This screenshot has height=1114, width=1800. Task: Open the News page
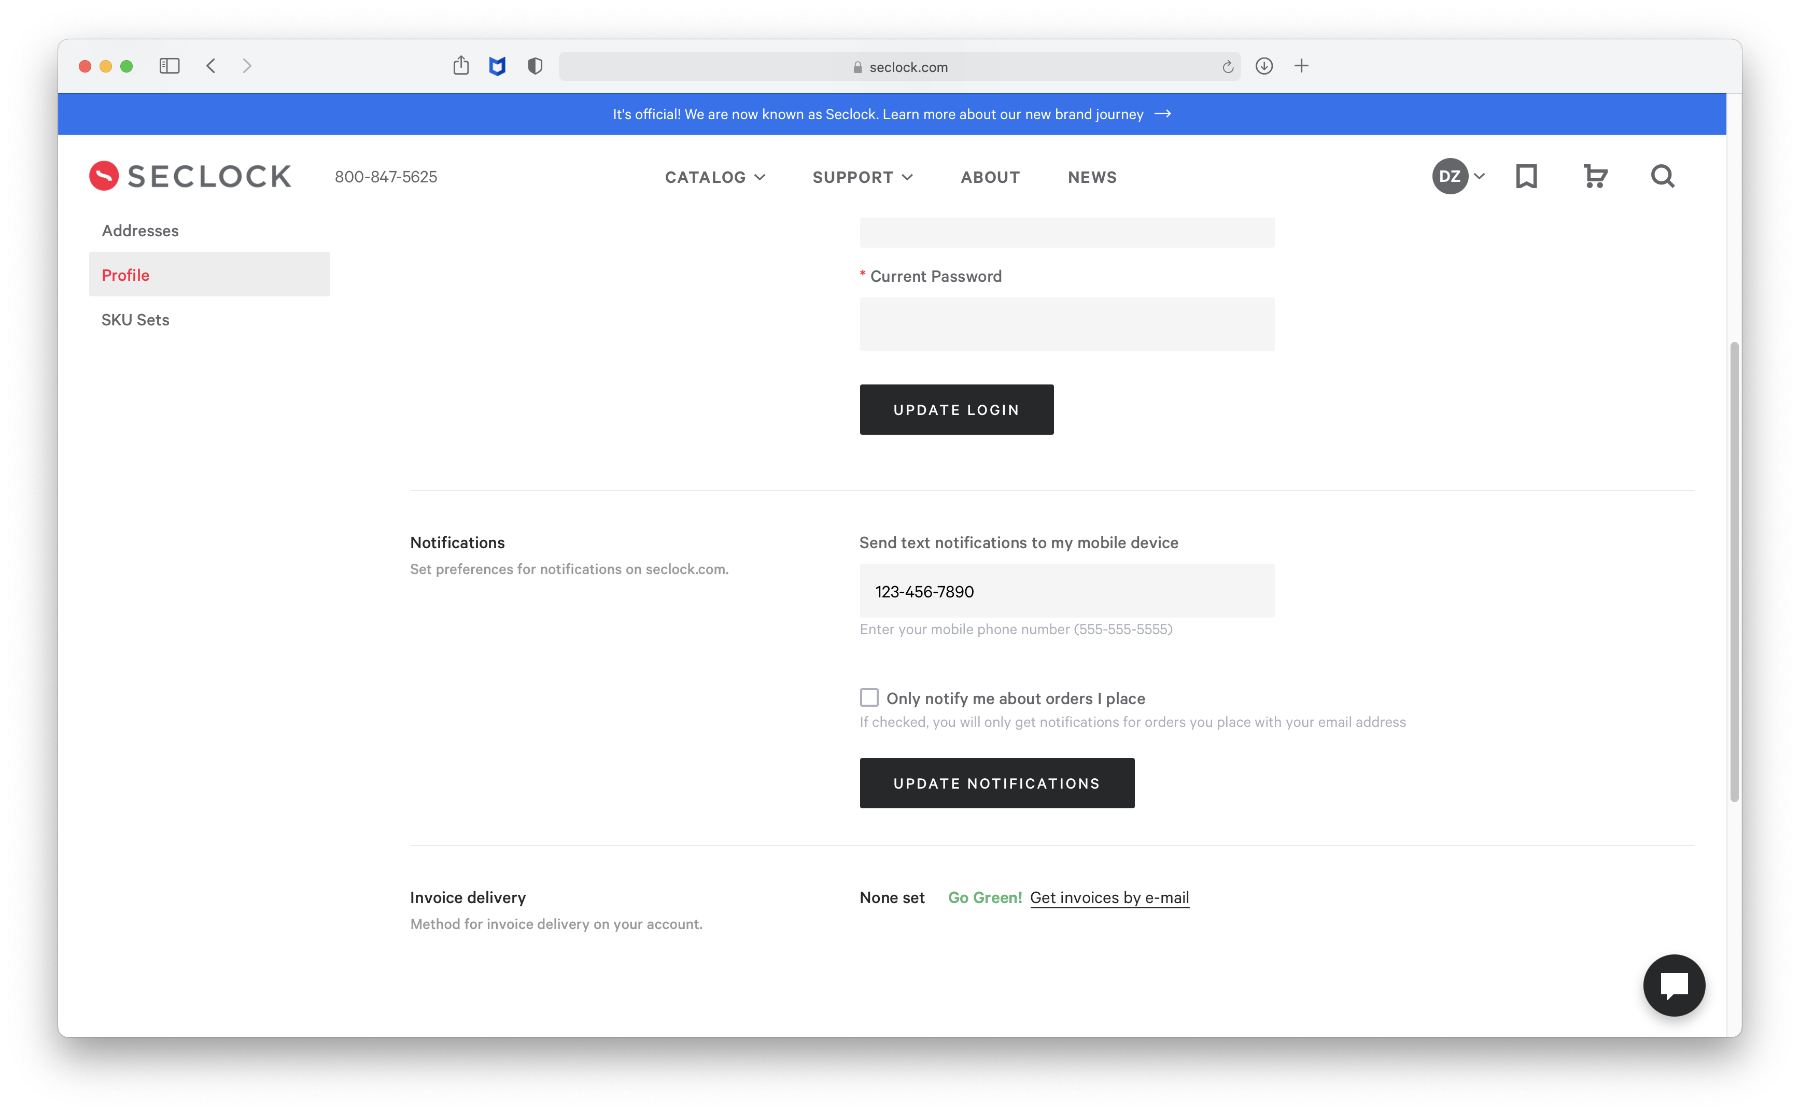click(1092, 177)
